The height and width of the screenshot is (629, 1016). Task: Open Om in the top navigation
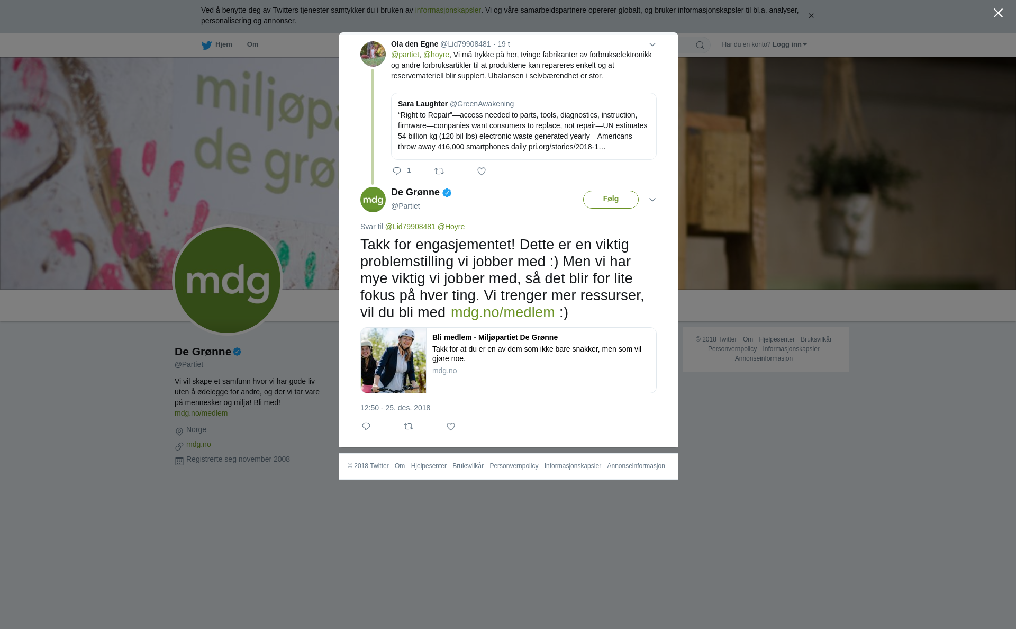[x=253, y=44]
